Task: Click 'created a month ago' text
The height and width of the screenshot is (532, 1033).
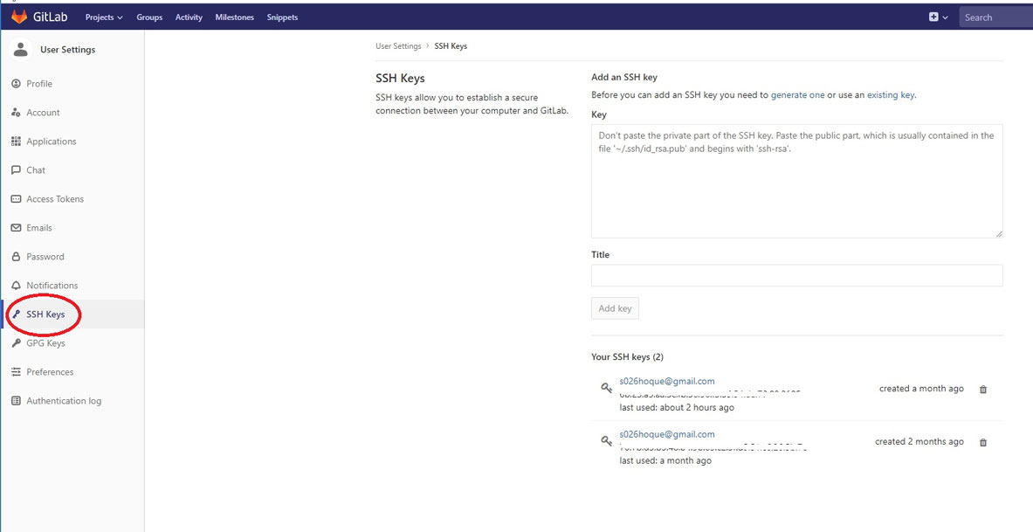Action: 921,388
